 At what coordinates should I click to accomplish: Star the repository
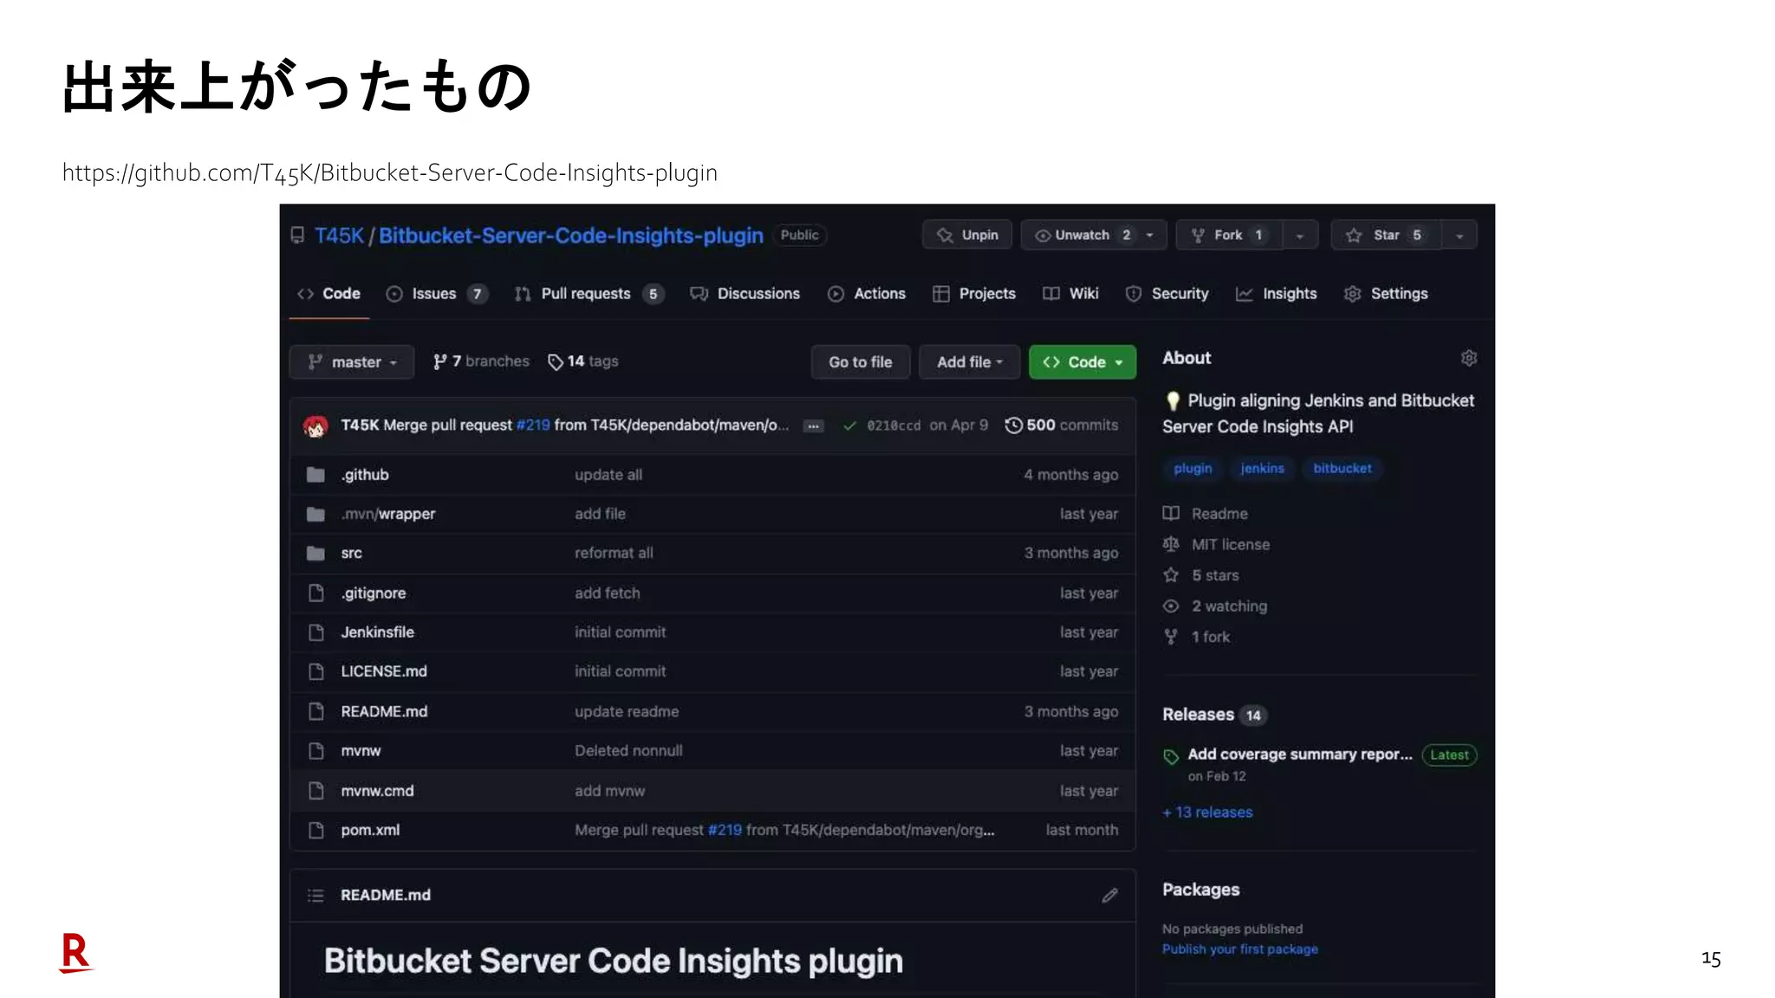[x=1386, y=235]
